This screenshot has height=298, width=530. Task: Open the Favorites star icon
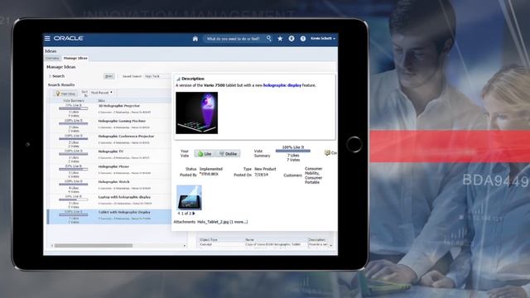280,39
